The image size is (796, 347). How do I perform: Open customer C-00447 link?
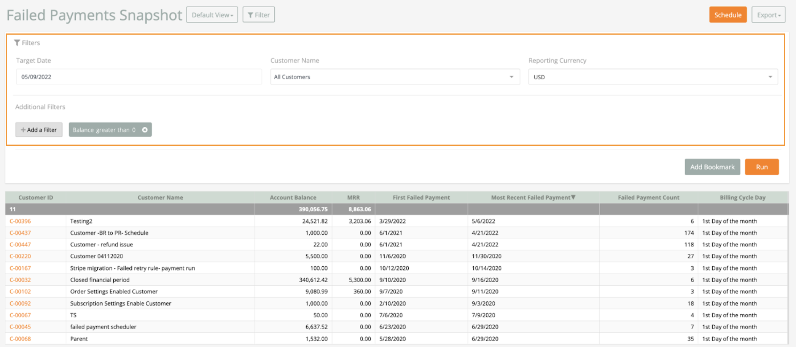coord(20,245)
